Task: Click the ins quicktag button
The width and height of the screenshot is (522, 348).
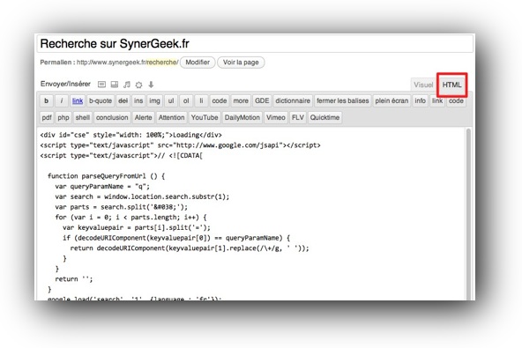Action: click(138, 100)
